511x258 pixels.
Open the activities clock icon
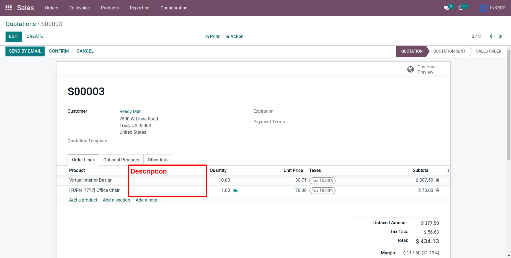(x=461, y=8)
